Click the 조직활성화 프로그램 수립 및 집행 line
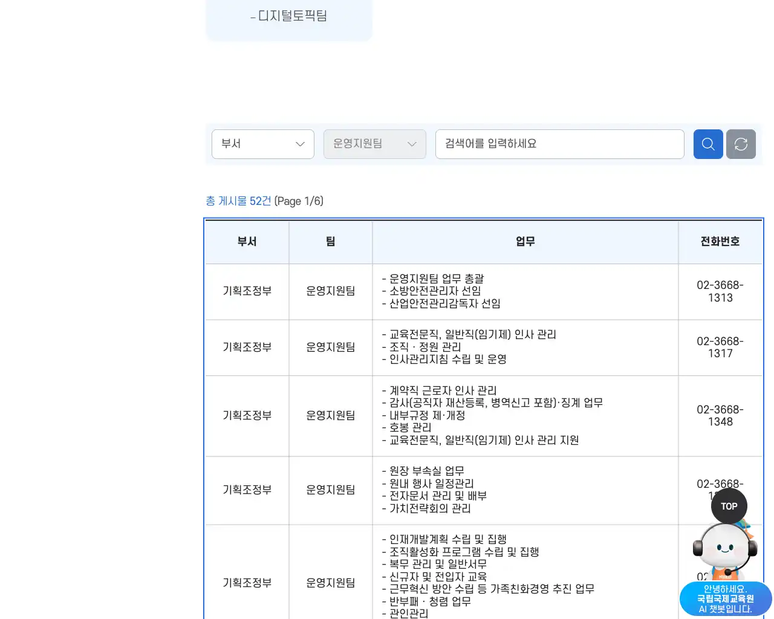This screenshot has width=774, height=619. point(461,552)
